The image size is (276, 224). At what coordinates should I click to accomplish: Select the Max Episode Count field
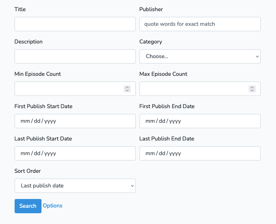[x=200, y=89]
